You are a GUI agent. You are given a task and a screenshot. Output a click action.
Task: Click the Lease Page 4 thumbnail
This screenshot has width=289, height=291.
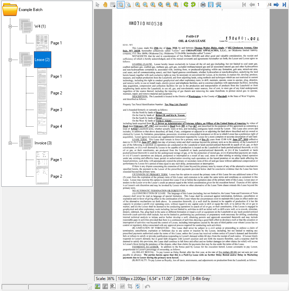pos(42,126)
